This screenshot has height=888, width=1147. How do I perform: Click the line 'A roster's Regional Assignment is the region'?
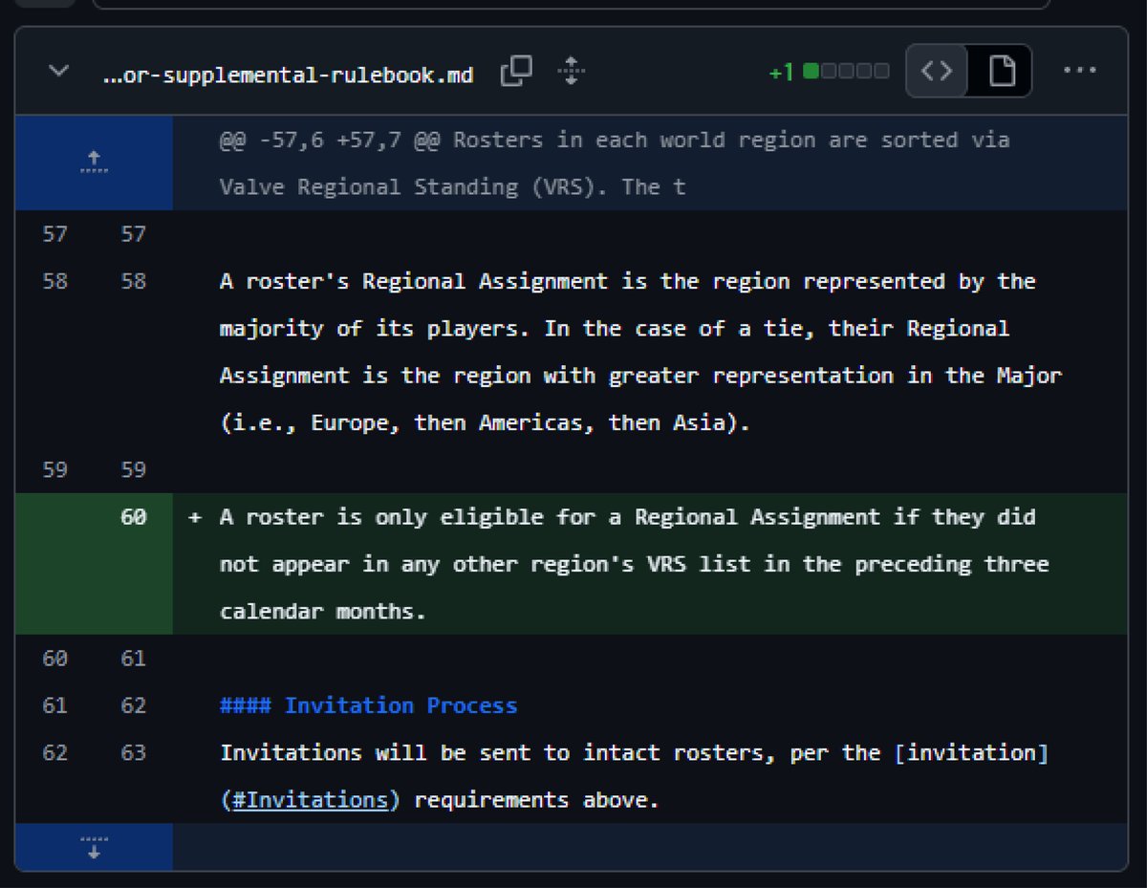pyautogui.click(x=627, y=281)
